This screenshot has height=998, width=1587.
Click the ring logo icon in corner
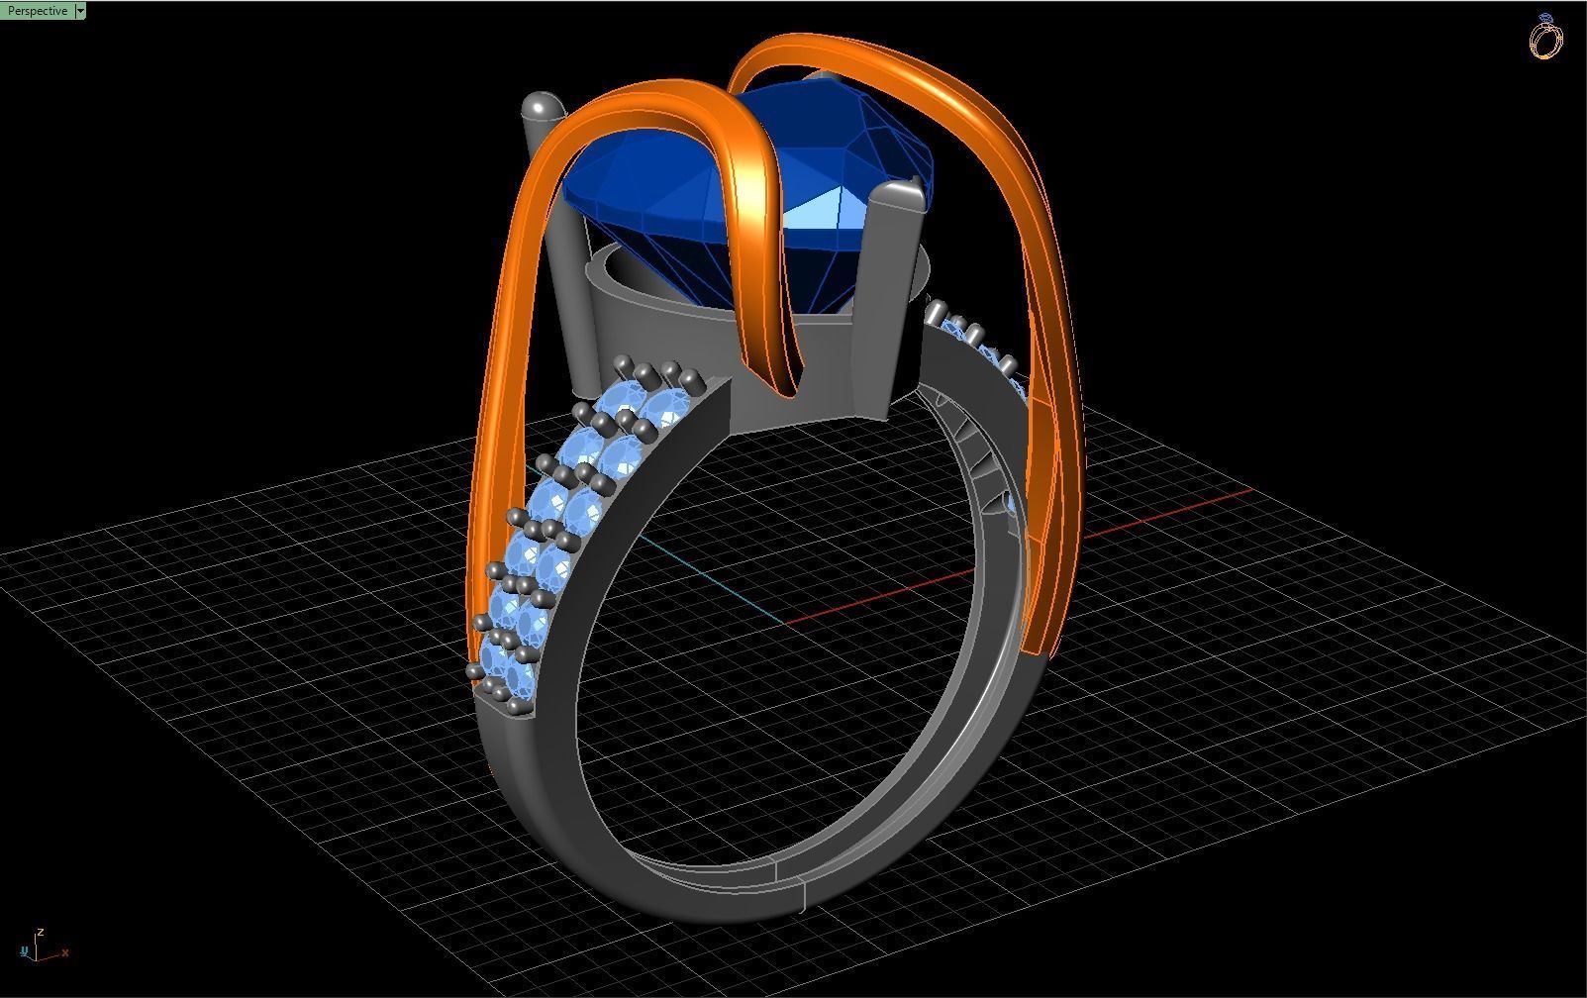tap(1545, 36)
